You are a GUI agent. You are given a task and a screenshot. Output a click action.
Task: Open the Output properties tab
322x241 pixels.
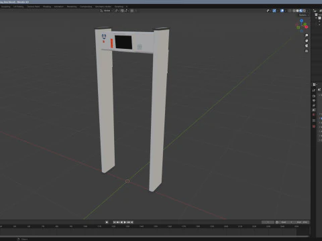tap(314, 100)
